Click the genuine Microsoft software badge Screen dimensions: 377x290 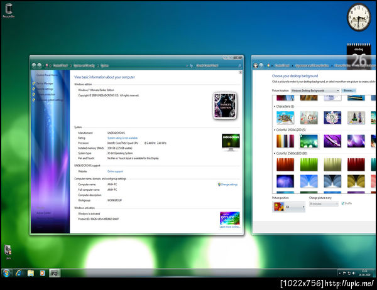coord(229,218)
